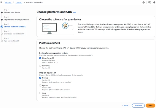Click Device platform operating system label
Viewport: 156px width, 108px height.
(53, 53)
